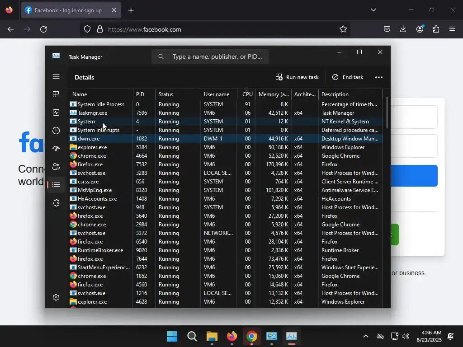The width and height of the screenshot is (463, 347).
Task: Open Task Manager settings gear
Action: pyautogui.click(x=56, y=297)
